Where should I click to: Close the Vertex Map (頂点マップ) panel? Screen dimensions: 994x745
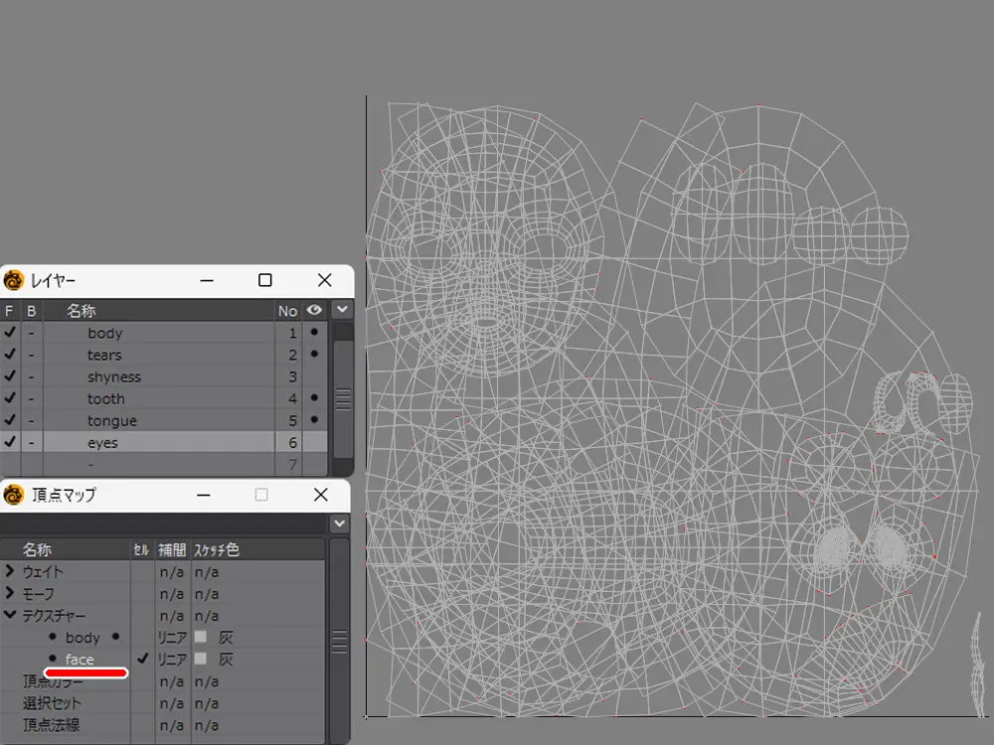[320, 495]
